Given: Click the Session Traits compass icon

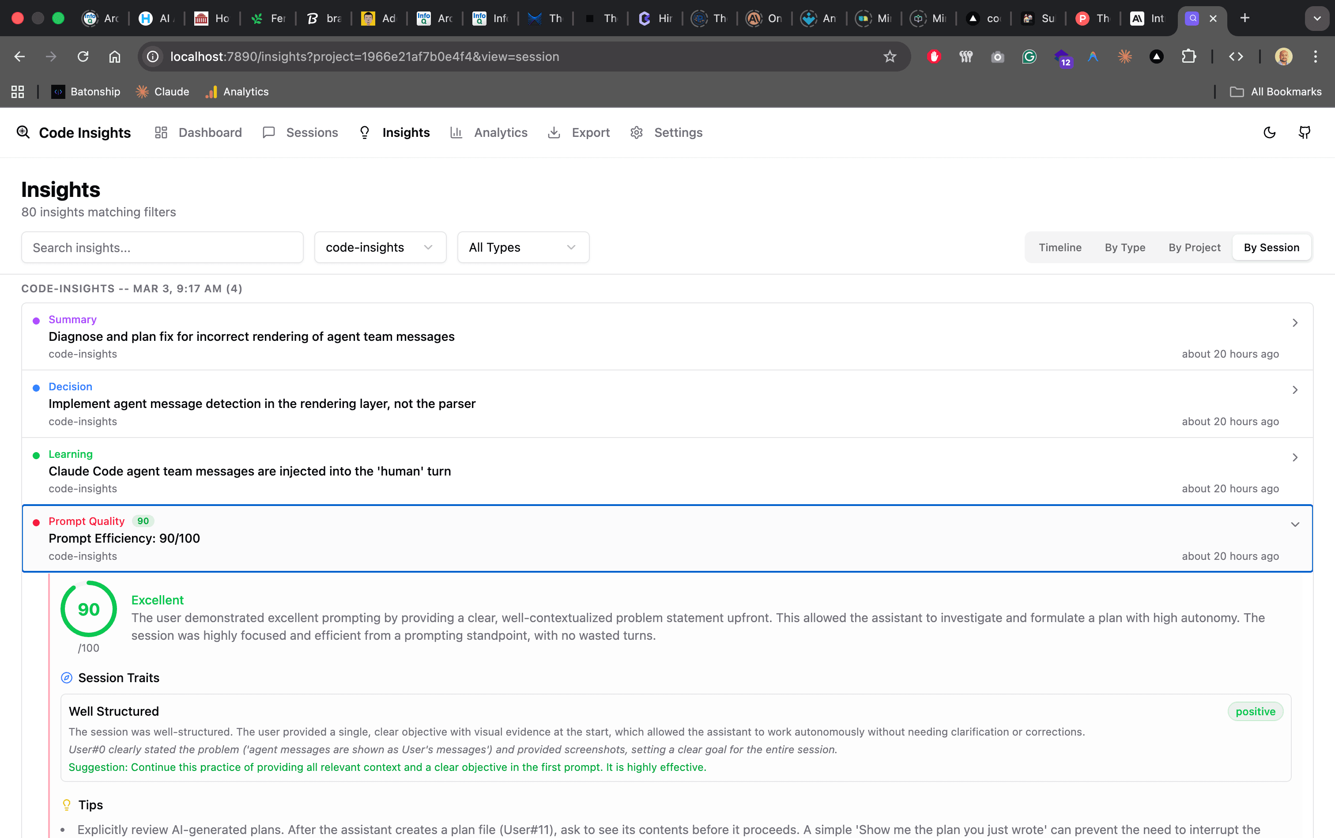Looking at the screenshot, I should pos(67,677).
